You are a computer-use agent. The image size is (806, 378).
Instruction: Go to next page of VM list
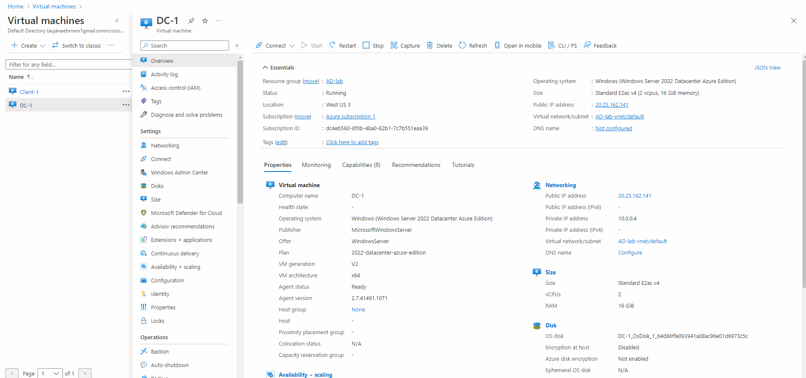point(85,373)
